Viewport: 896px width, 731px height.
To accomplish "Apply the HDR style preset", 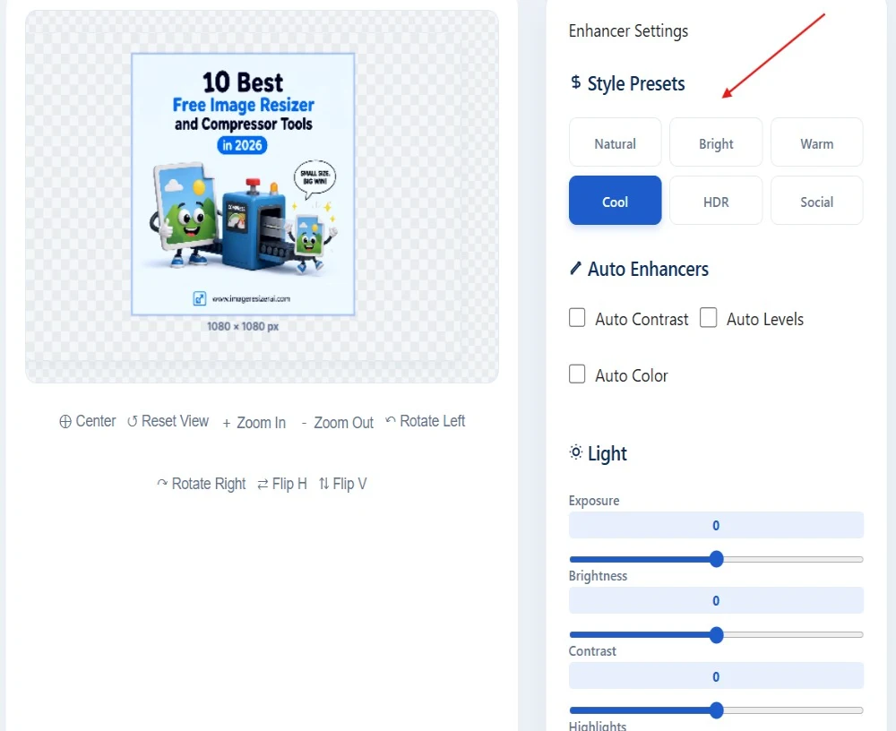I will pos(715,201).
